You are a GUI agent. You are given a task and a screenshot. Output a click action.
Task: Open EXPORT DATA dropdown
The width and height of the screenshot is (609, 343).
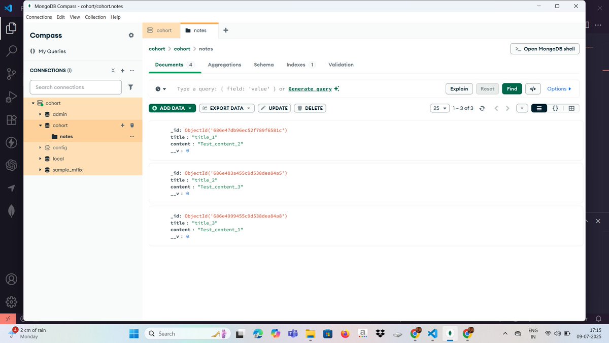pos(227,108)
